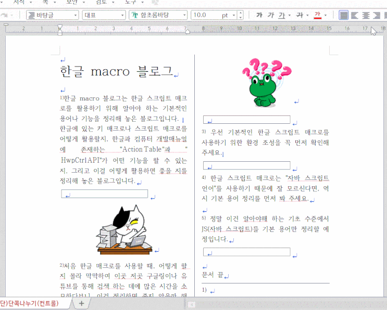387x310 pixels.
Task: Open the 검토 menu
Action: [102, 2]
